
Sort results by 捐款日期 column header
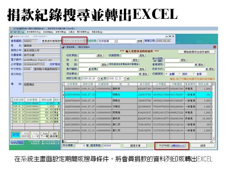tap(88, 84)
